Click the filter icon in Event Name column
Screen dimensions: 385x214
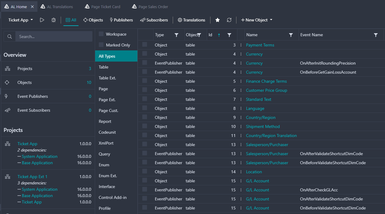tap(376, 35)
